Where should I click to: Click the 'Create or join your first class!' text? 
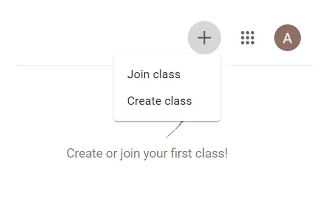click(x=147, y=153)
